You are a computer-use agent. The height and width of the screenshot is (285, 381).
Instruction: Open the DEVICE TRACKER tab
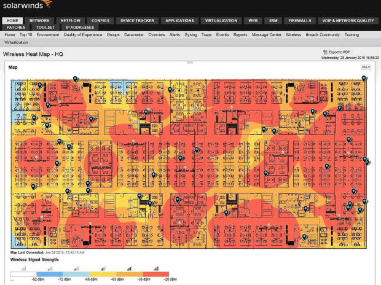[136, 20]
